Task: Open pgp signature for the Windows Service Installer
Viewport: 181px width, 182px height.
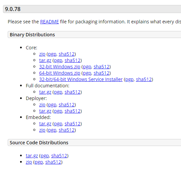Action: click(x=129, y=80)
